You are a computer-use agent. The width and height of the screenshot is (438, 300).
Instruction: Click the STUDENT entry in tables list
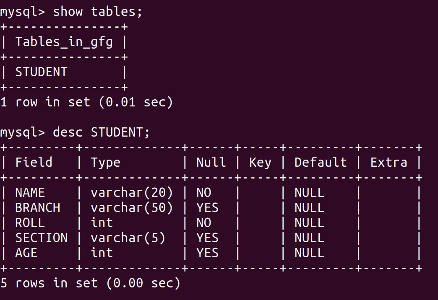click(41, 72)
